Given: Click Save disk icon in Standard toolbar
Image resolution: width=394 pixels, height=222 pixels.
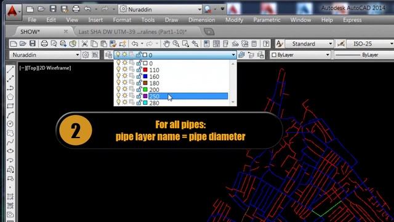Looking at the screenshot, I should (33, 44).
